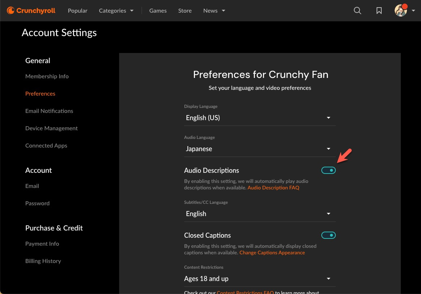Turn off Closed Captions

pos(328,235)
